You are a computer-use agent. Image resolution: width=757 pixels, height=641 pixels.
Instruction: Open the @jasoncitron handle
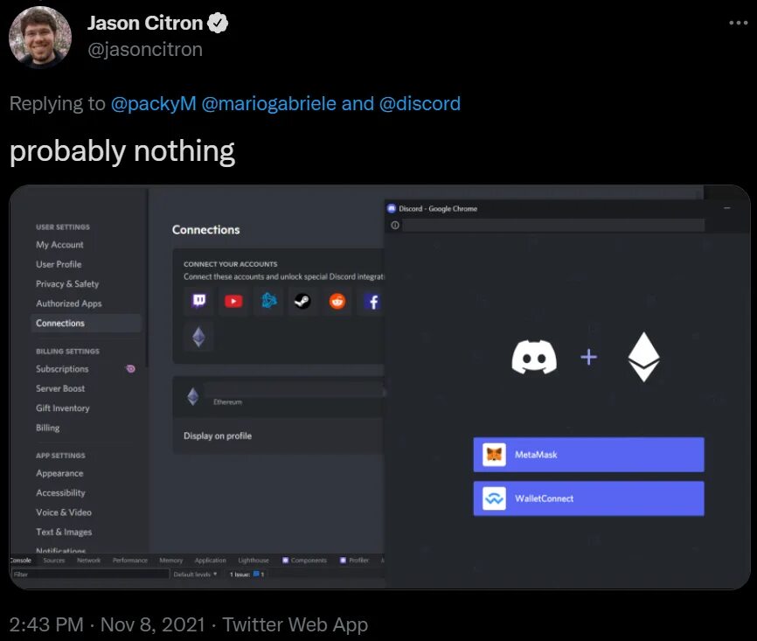coord(145,49)
